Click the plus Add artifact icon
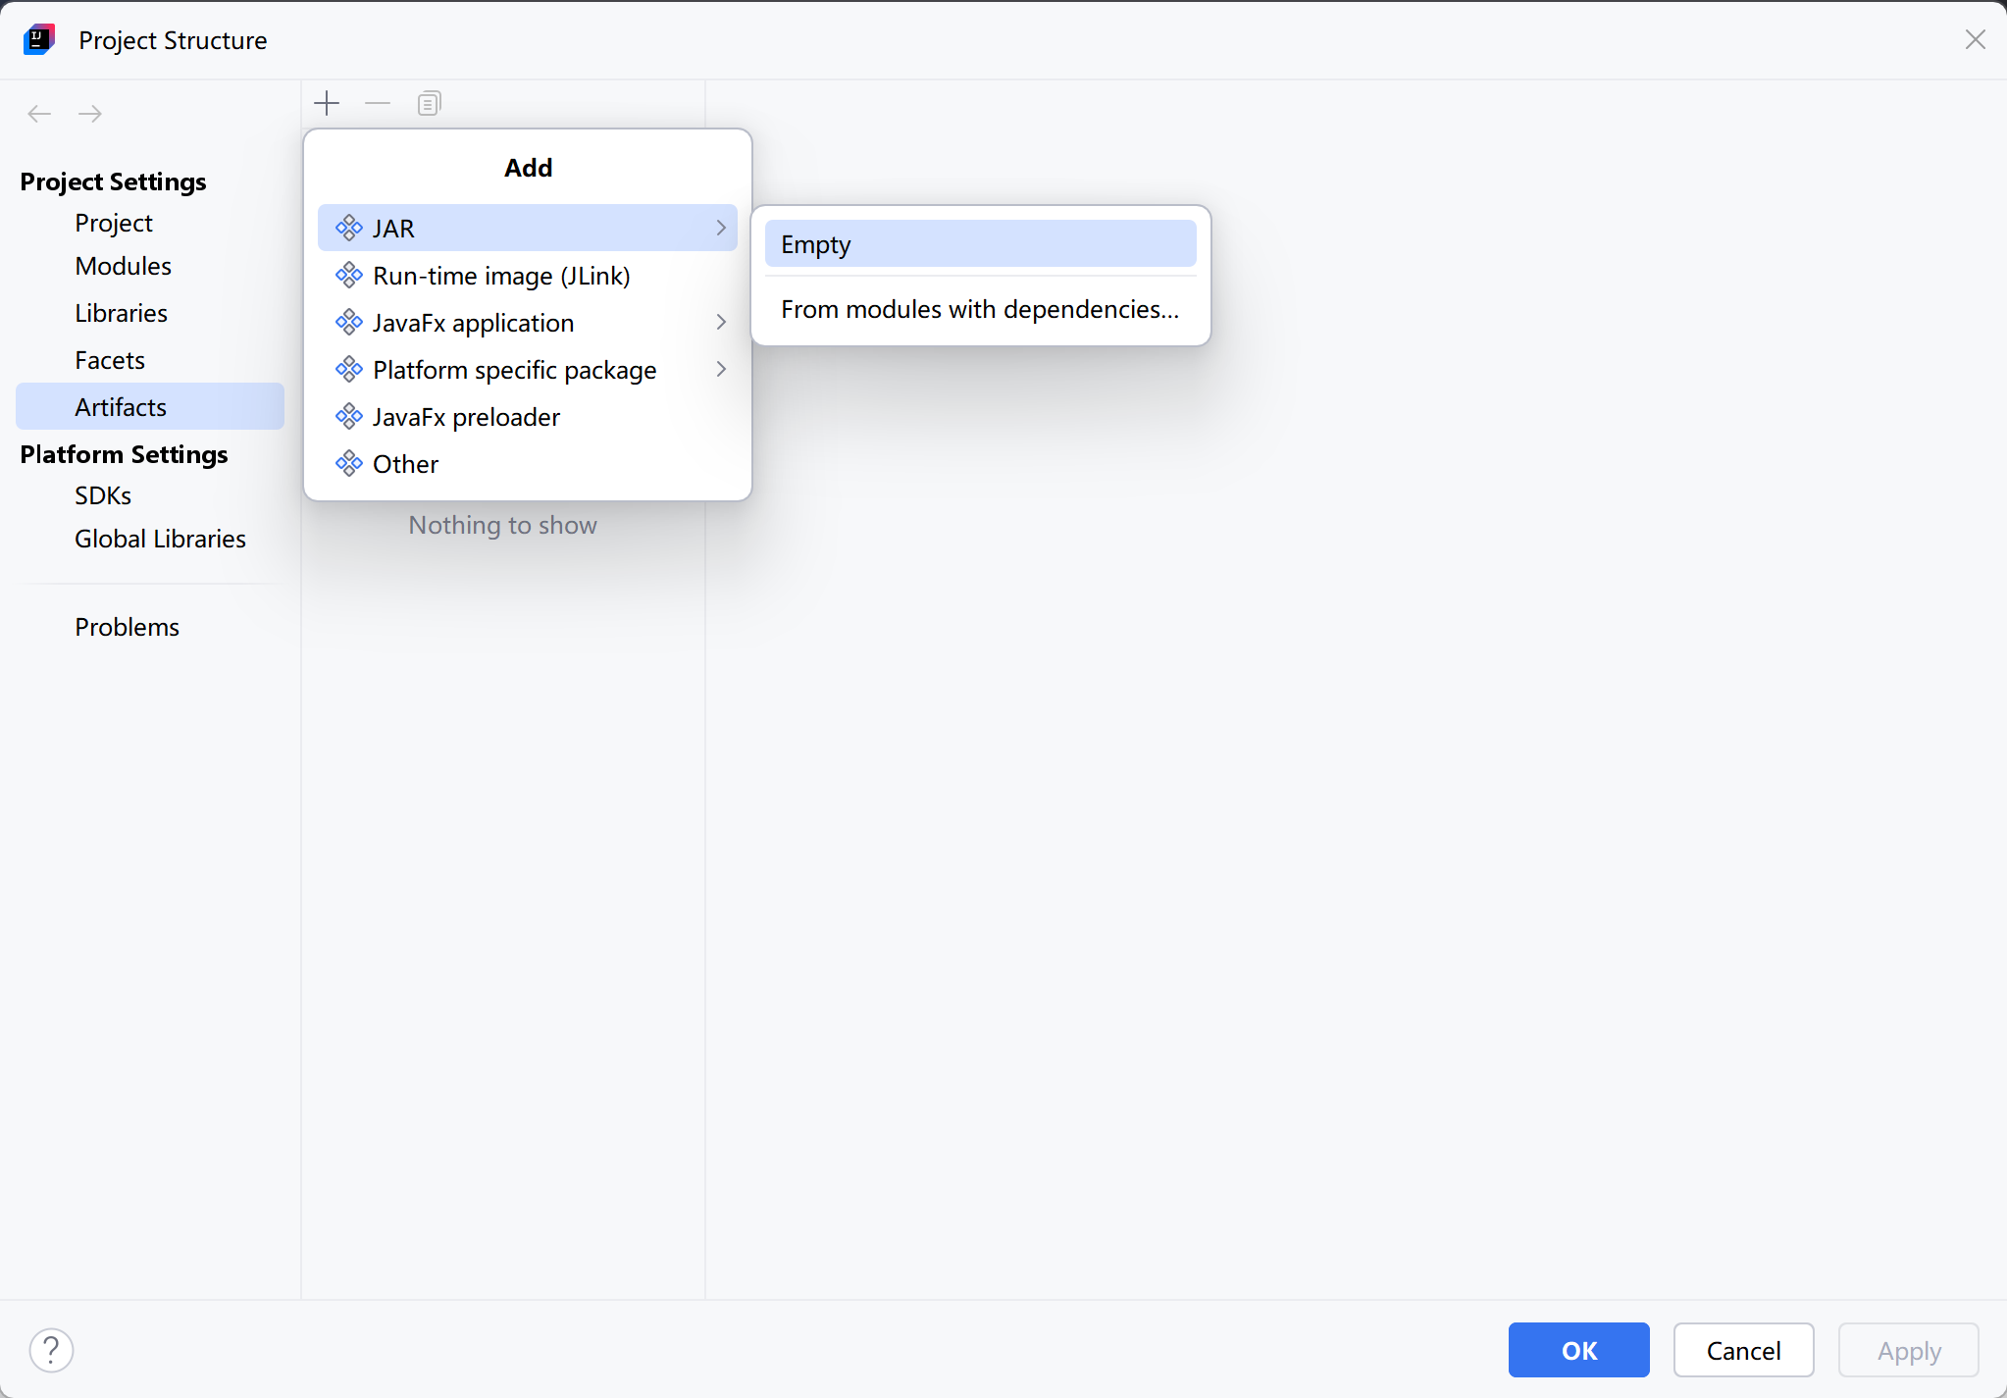 [327, 103]
